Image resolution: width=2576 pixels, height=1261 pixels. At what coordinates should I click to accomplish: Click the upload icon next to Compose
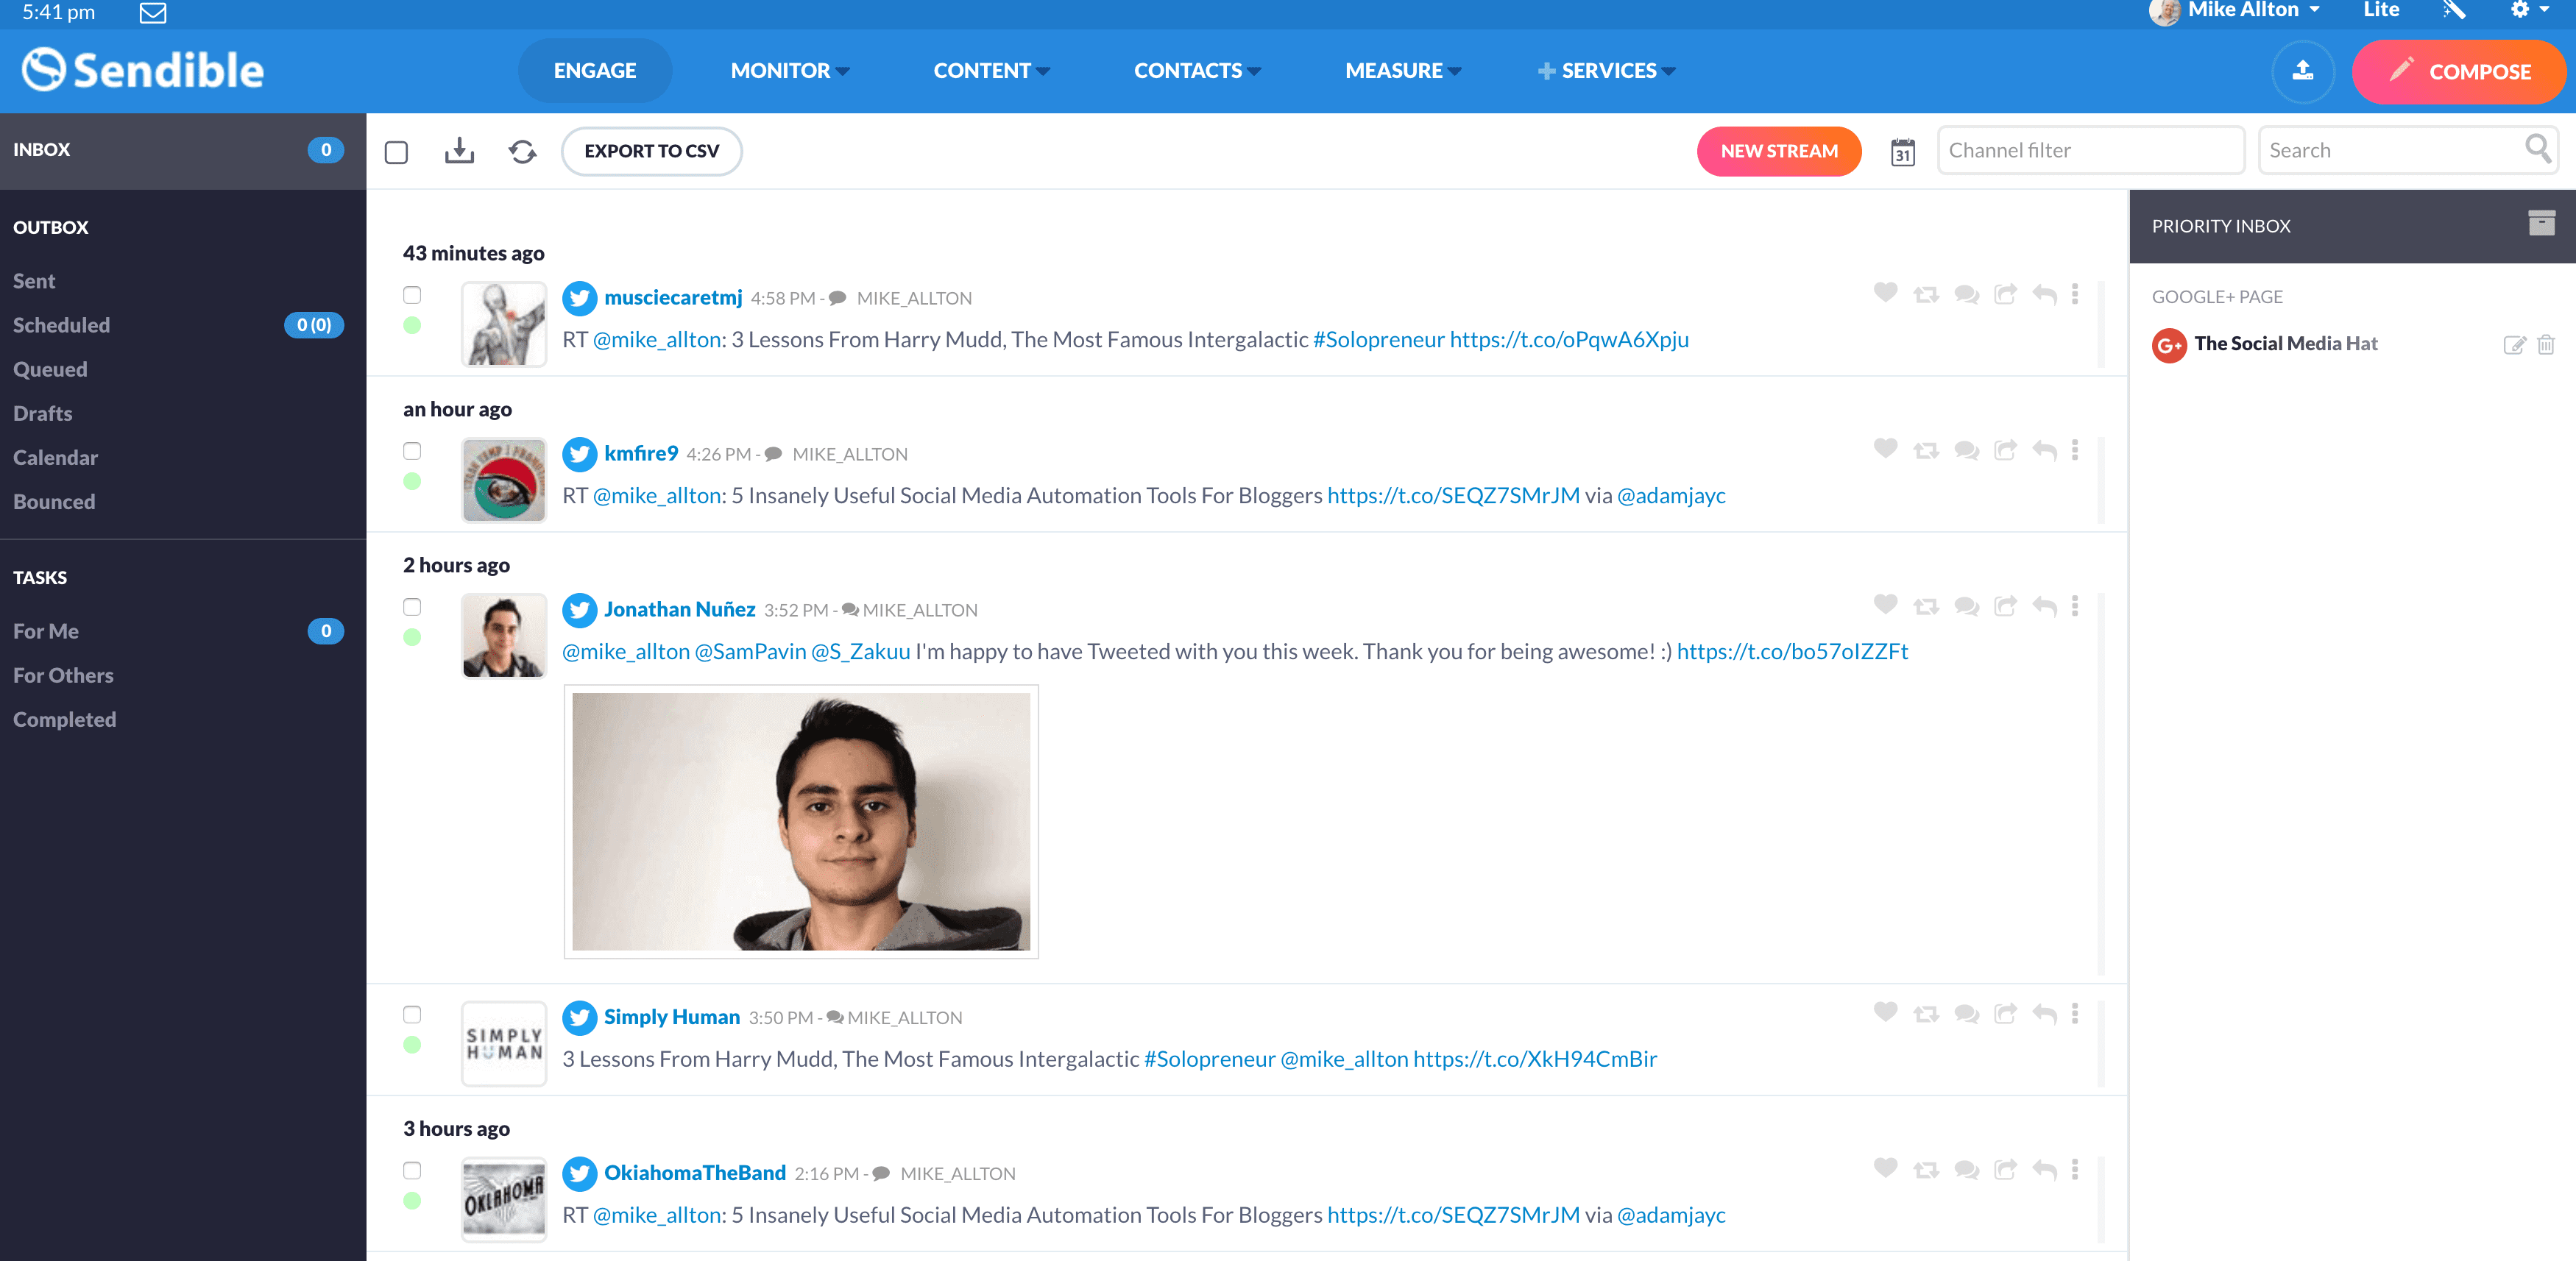[x=2302, y=71]
